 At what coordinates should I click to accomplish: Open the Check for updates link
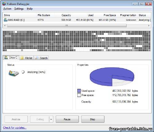(x=15, y=128)
